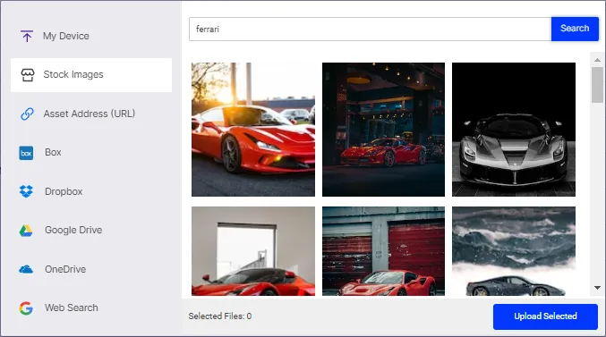This screenshot has height=337, width=606.
Task: Click the Stock Images storefront icon
Action: (28, 75)
